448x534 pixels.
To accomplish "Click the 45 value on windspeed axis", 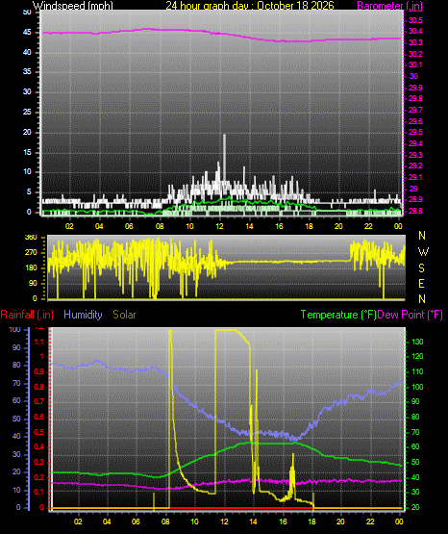I will point(27,33).
